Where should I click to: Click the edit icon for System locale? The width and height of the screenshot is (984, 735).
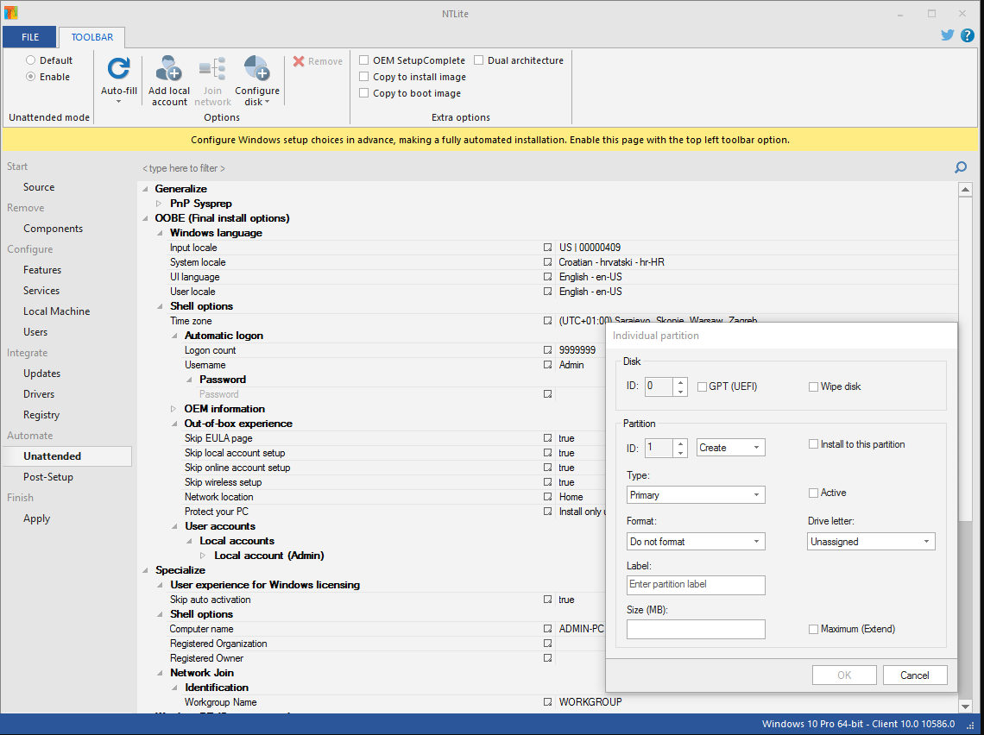click(548, 262)
